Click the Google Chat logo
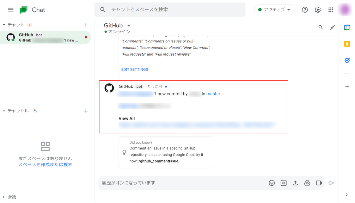The height and width of the screenshot is (203, 355). coord(24,10)
